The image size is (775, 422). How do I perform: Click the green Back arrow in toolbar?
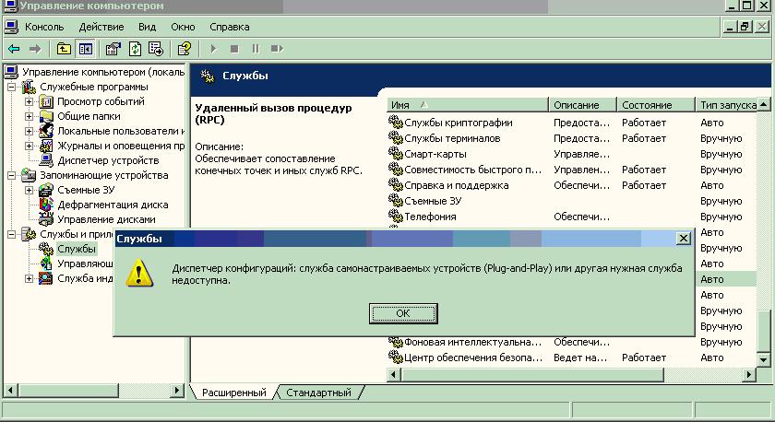pyautogui.click(x=13, y=49)
